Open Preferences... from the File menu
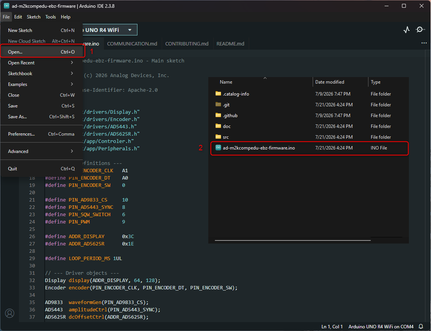This screenshot has width=432, height=331. (41, 134)
